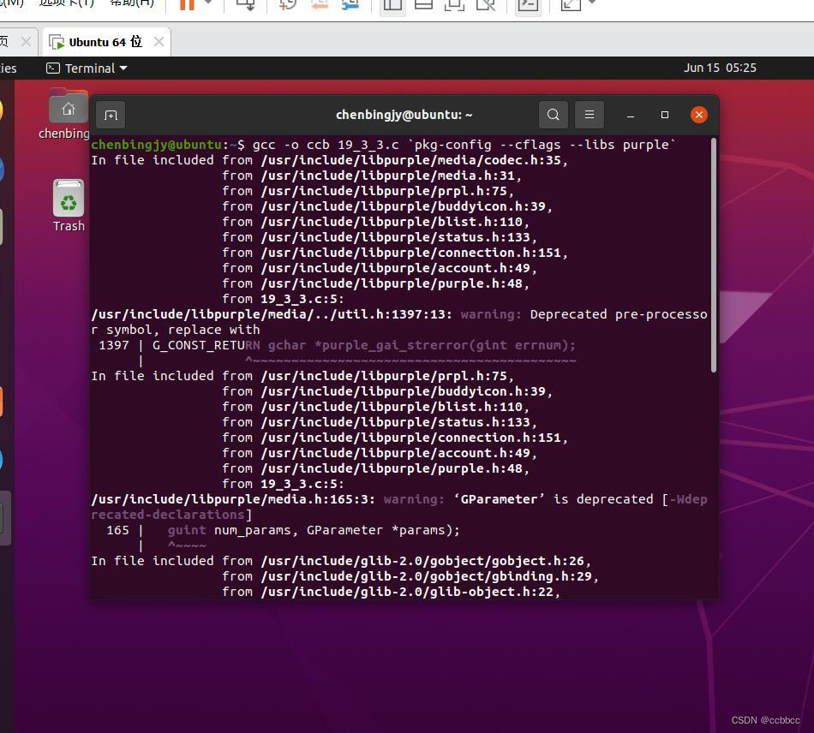Switch to Unity mode icon

(x=486, y=5)
